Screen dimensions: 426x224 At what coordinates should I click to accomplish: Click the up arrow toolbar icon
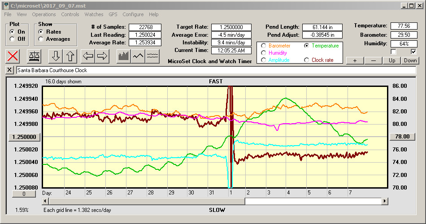pyautogui.click(x=71, y=56)
